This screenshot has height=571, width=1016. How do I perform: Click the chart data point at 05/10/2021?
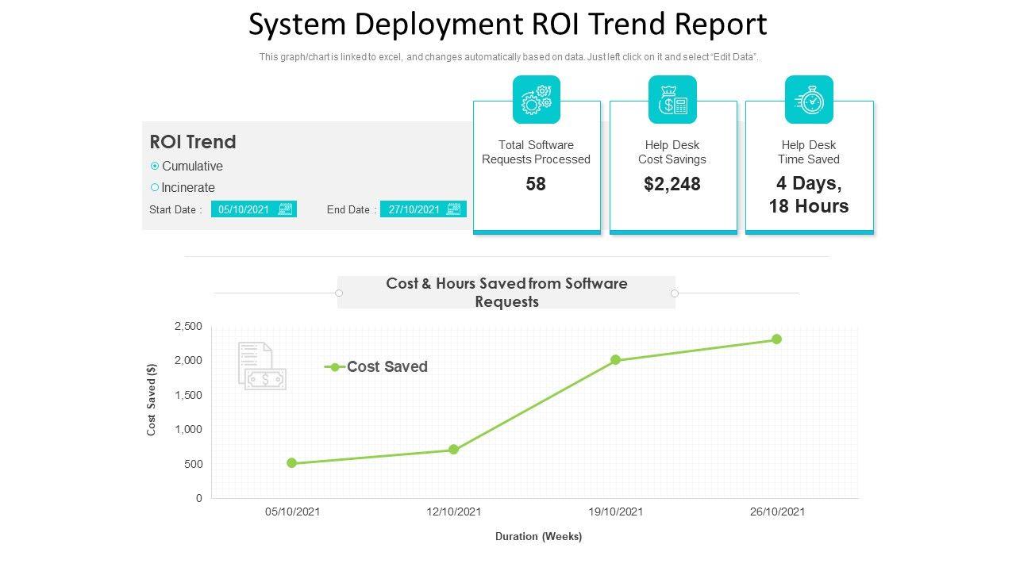tap(292, 463)
